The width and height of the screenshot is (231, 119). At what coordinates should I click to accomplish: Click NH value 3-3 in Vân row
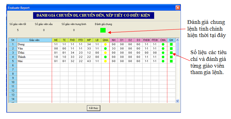point(114,49)
